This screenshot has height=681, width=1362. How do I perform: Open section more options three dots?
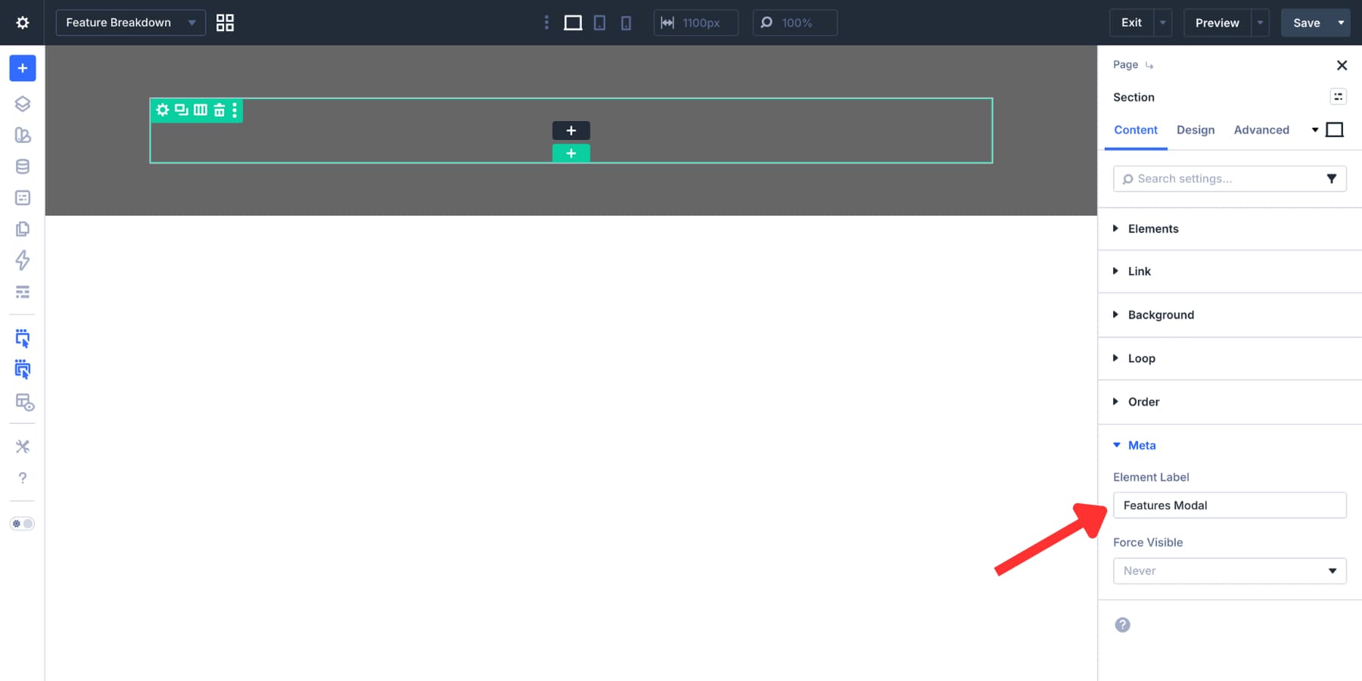pyautogui.click(x=235, y=110)
